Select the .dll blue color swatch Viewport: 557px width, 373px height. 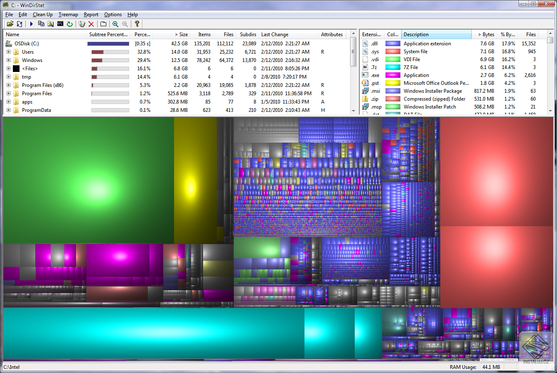[x=393, y=44]
